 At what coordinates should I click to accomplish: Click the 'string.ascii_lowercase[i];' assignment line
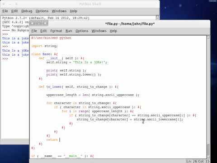pos(130,120)
